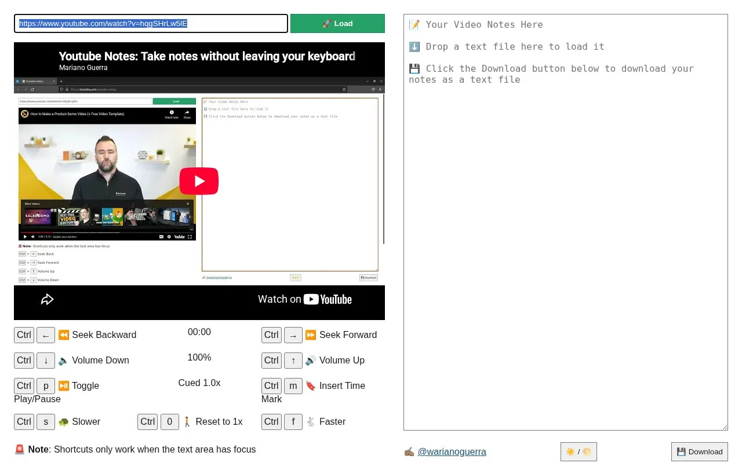Click the play/pause icon beside Toggle Play/Pause
Viewport: 742px width, 463px height.
(x=64, y=386)
